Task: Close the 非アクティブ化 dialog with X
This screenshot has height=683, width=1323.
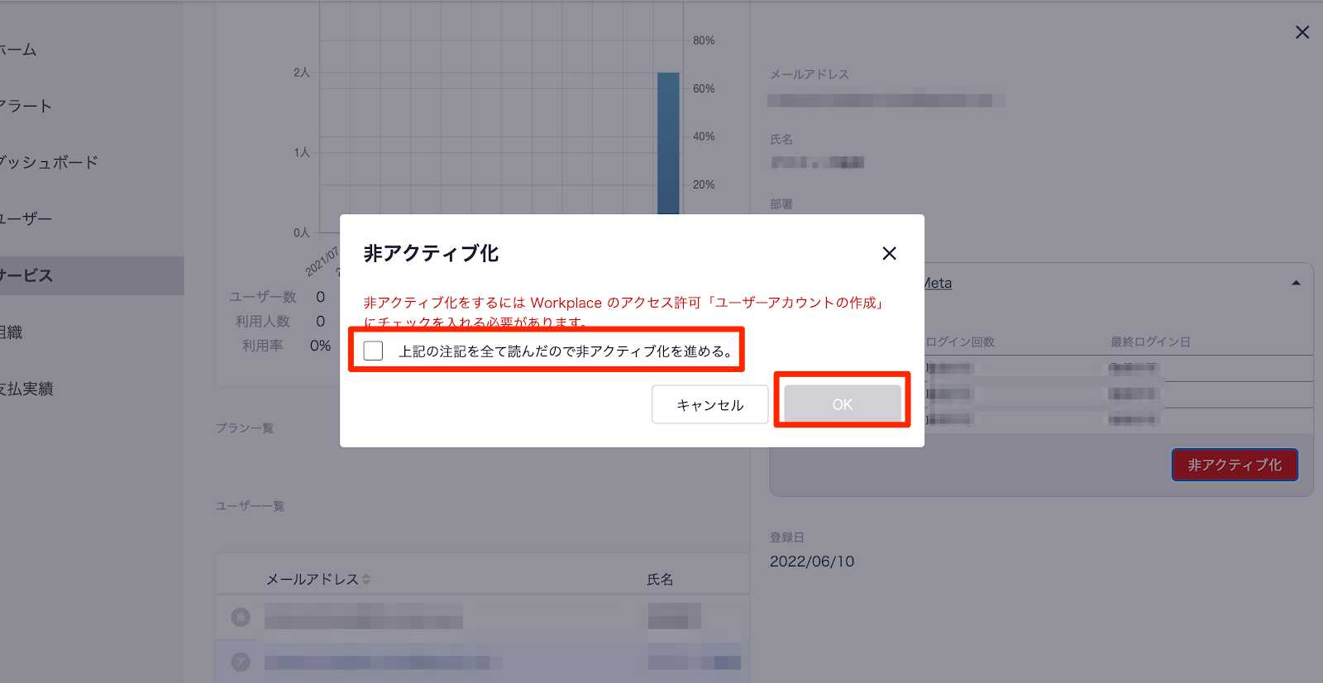Action: click(889, 253)
